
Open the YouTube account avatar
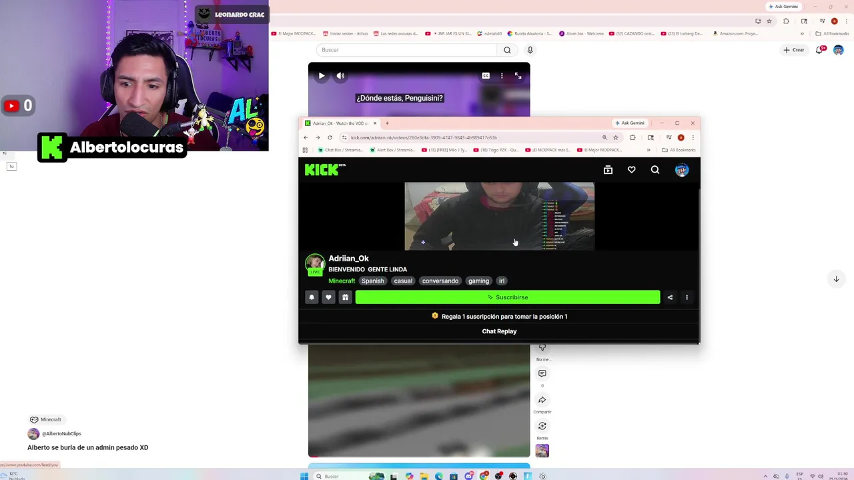[x=839, y=50]
